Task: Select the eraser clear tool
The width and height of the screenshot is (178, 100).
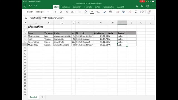Action: coord(130,12)
